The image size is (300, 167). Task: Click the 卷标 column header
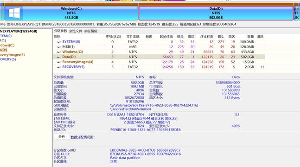(57, 37)
